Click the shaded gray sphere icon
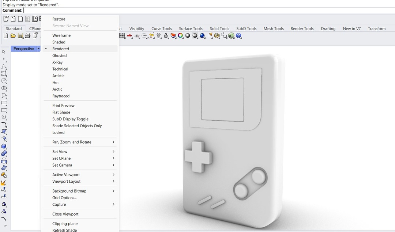The width and height of the screenshot is (395, 232). [x=188, y=36]
